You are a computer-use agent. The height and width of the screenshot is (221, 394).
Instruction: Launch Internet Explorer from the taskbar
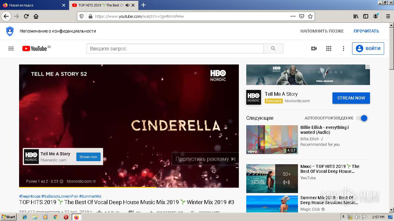(25, 217)
